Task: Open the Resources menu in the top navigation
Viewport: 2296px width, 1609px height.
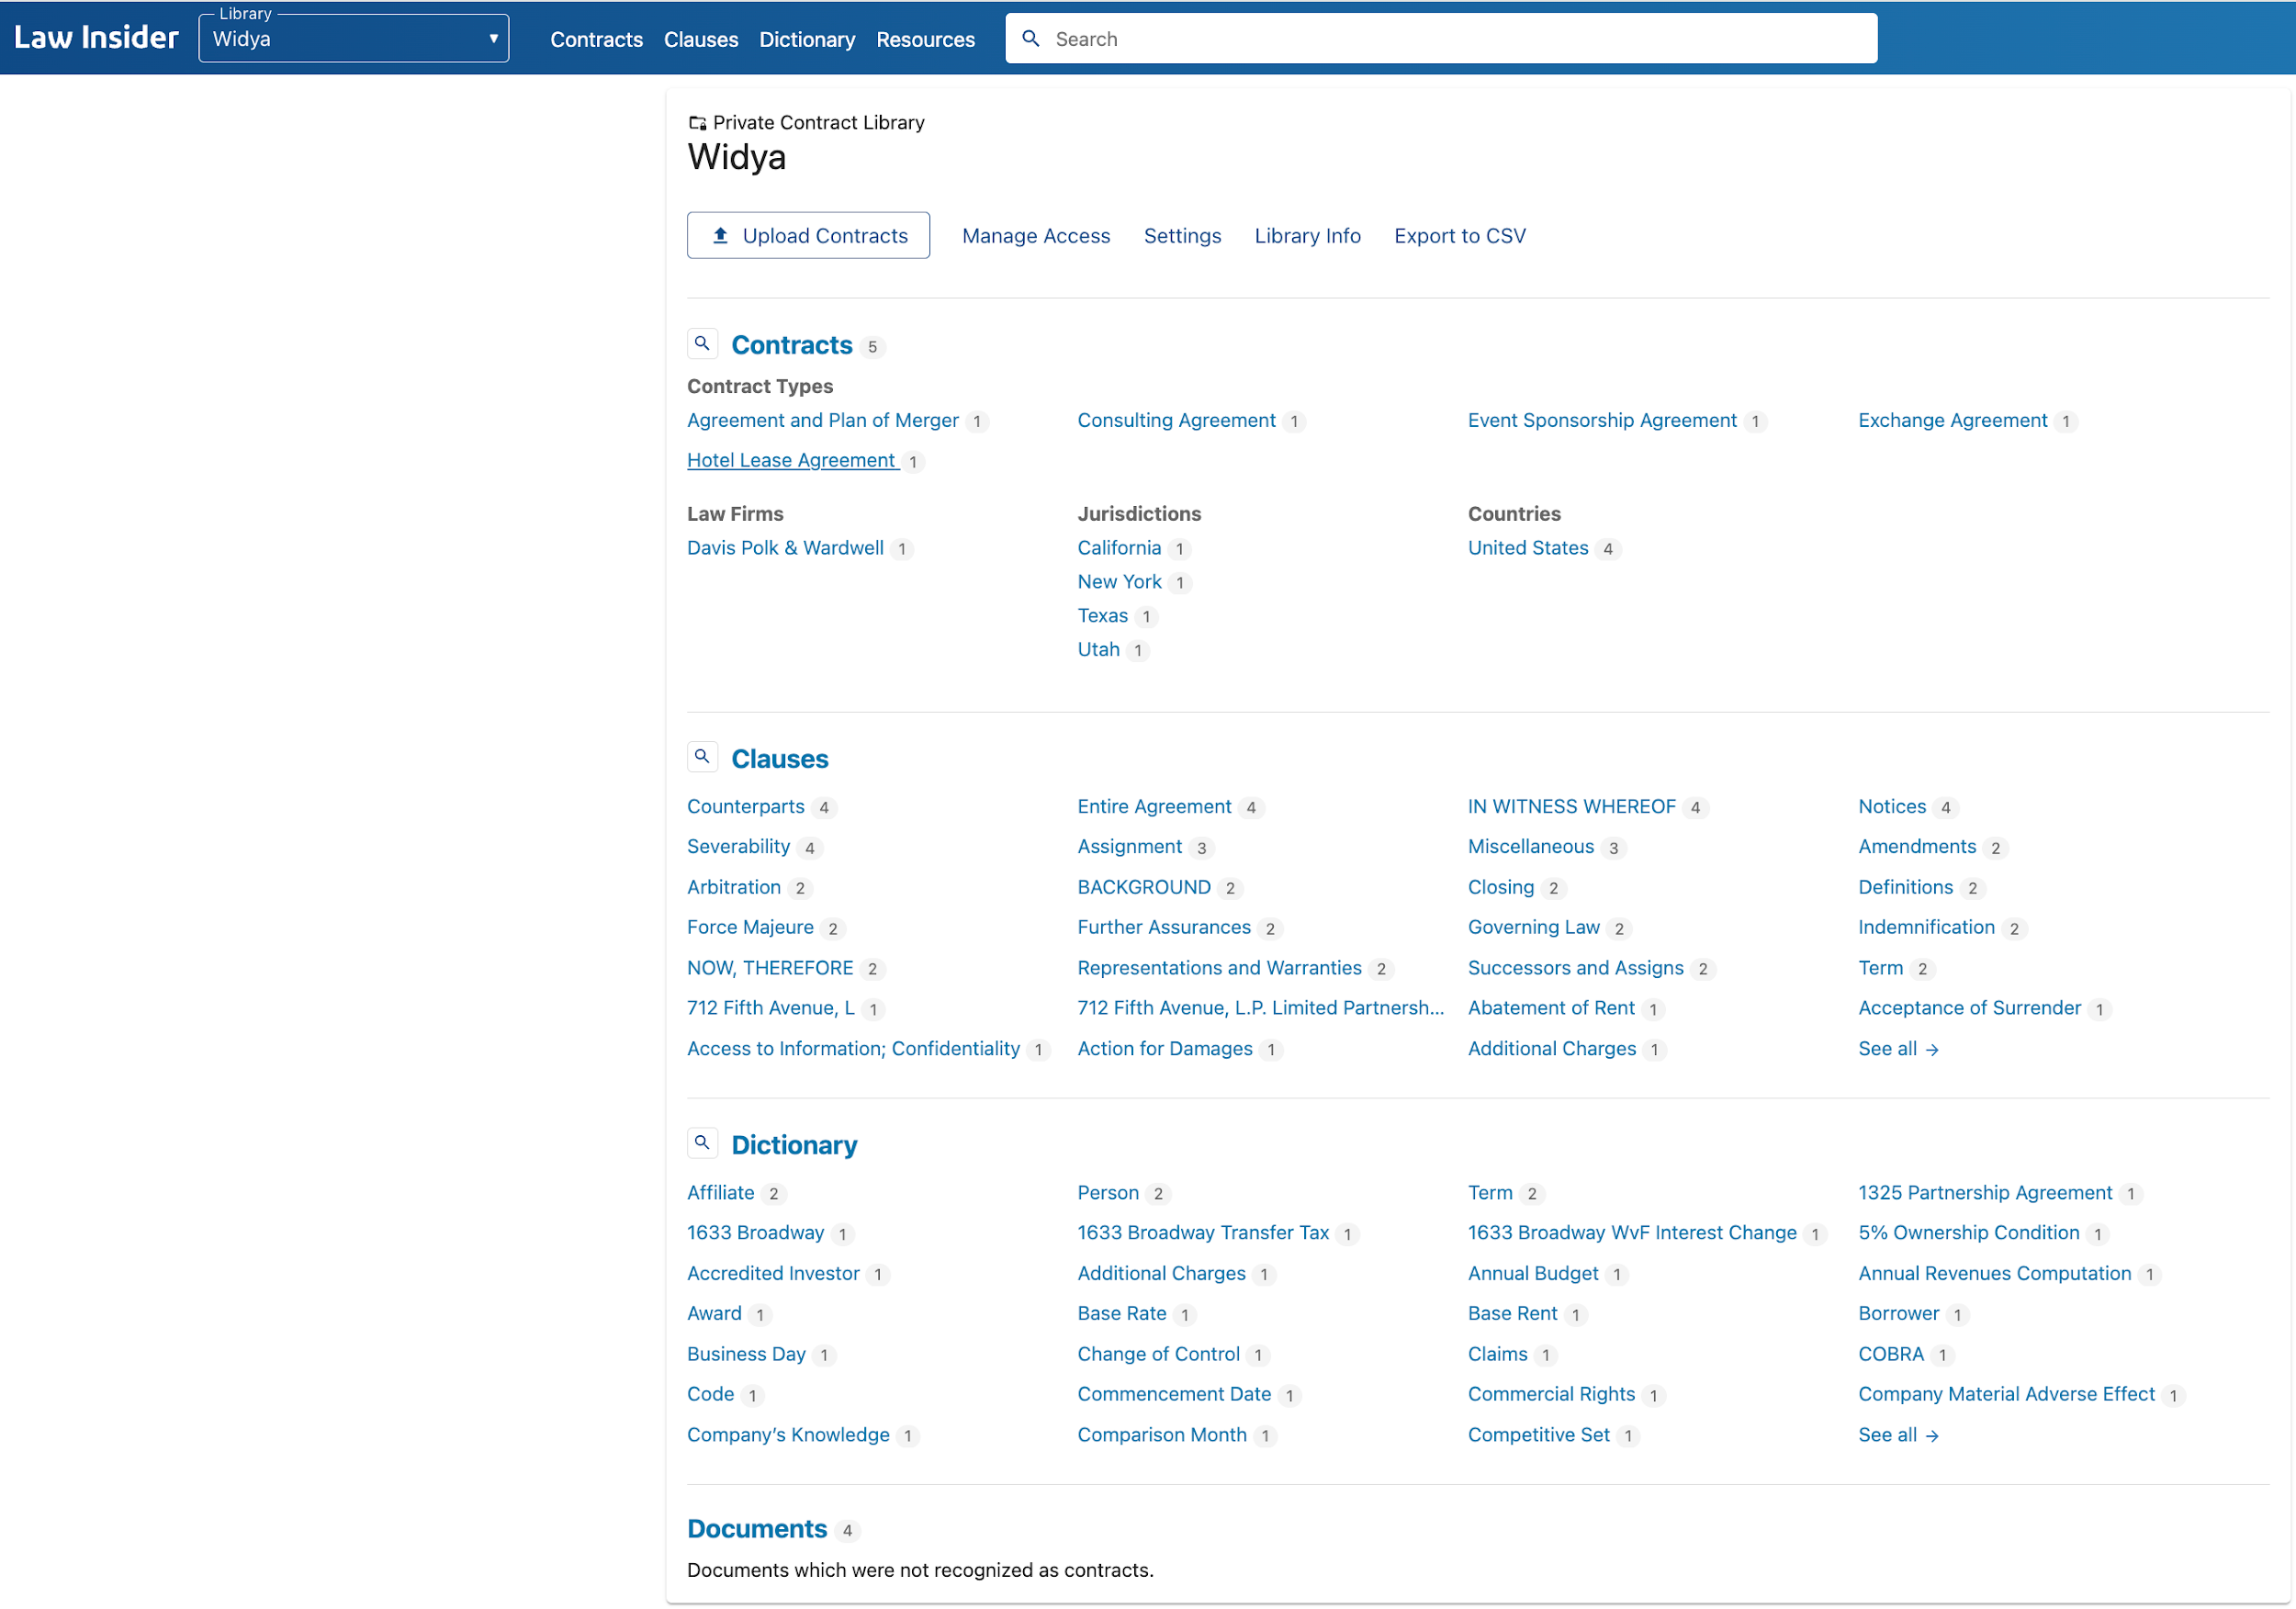Action: click(x=925, y=40)
